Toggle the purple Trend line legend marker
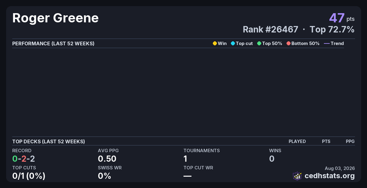 [x=327, y=43]
